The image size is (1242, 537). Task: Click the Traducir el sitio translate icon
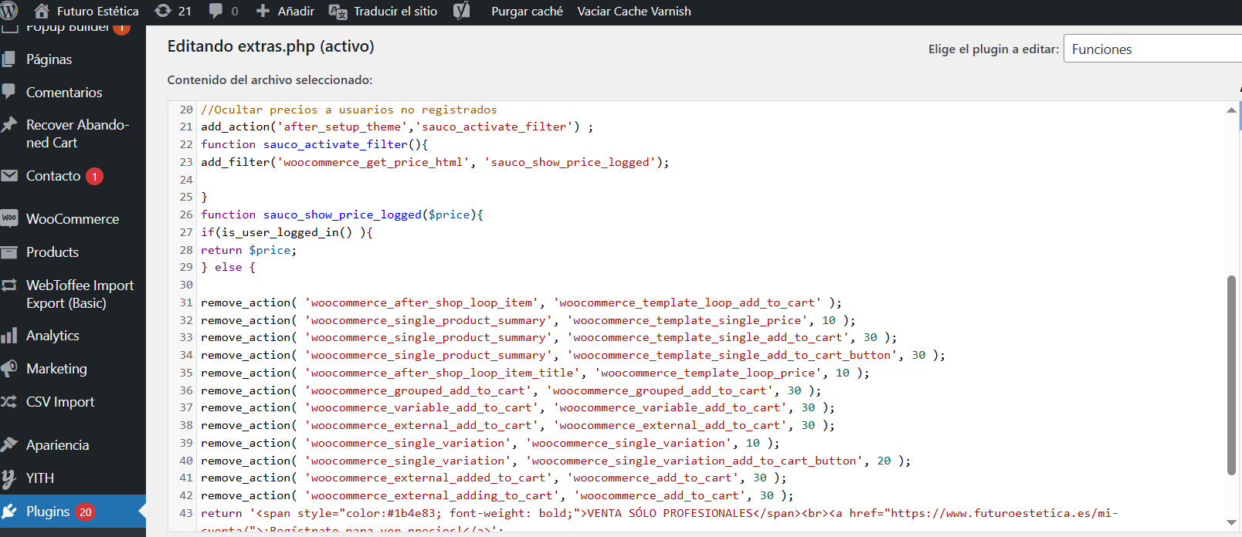coord(338,11)
